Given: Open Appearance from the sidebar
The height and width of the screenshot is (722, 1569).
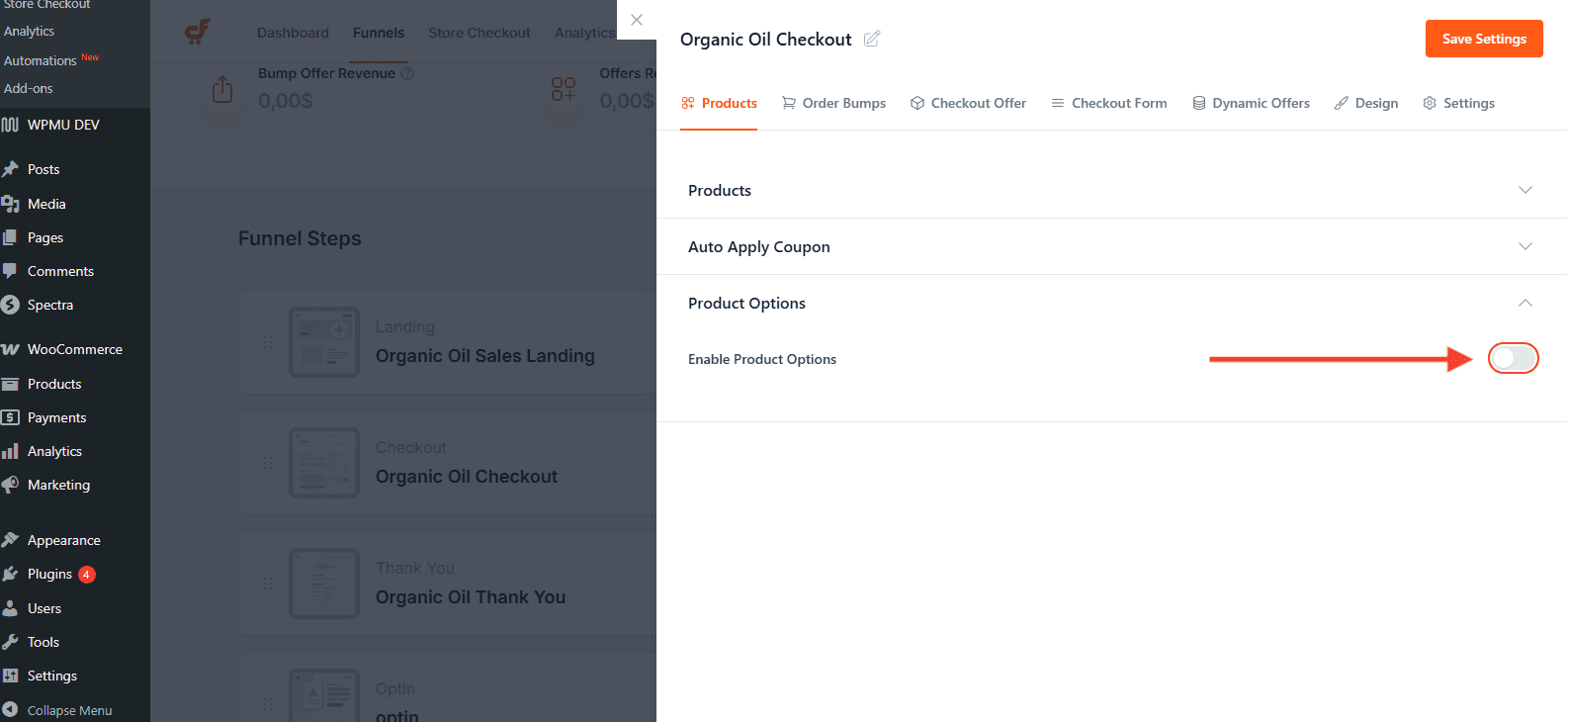Looking at the screenshot, I should coord(63,540).
